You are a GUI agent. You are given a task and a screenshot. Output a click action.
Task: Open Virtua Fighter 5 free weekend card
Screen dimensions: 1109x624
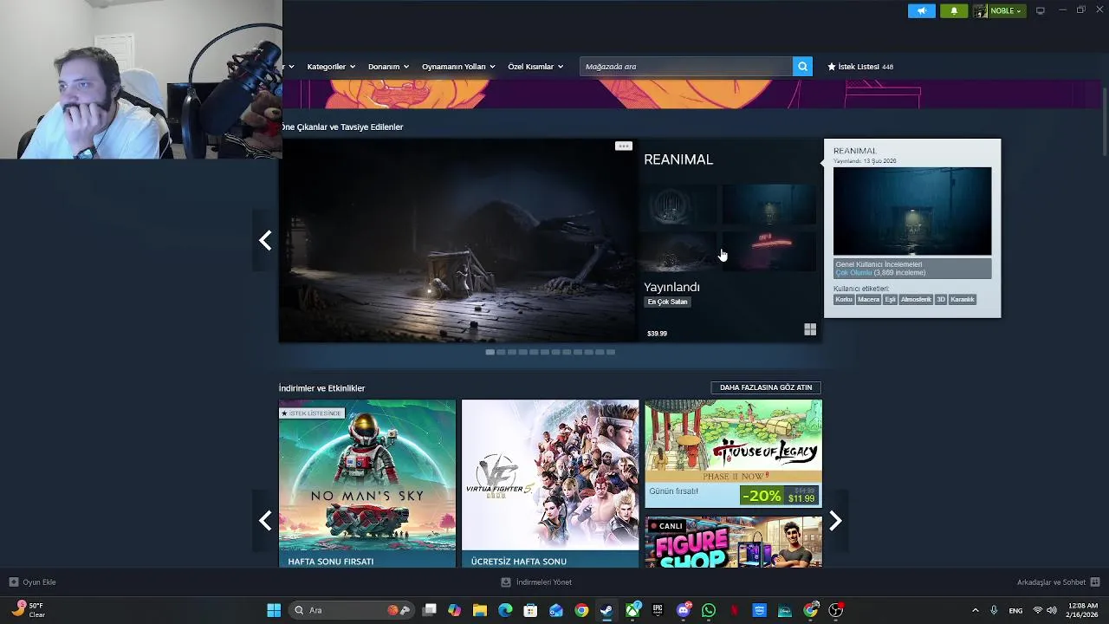tap(550, 484)
